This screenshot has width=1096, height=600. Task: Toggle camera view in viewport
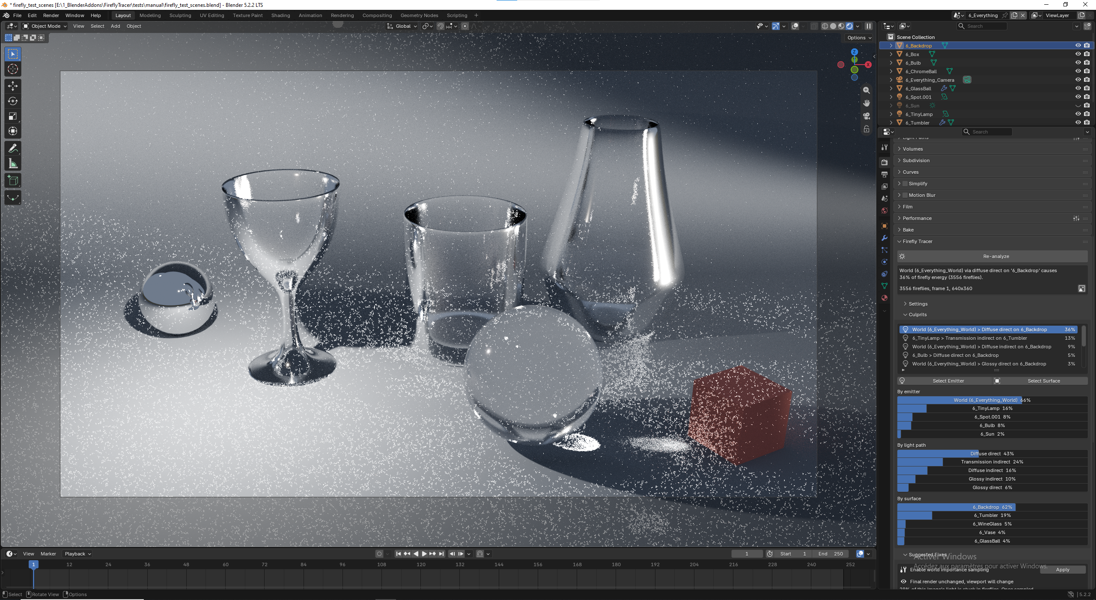[867, 116]
